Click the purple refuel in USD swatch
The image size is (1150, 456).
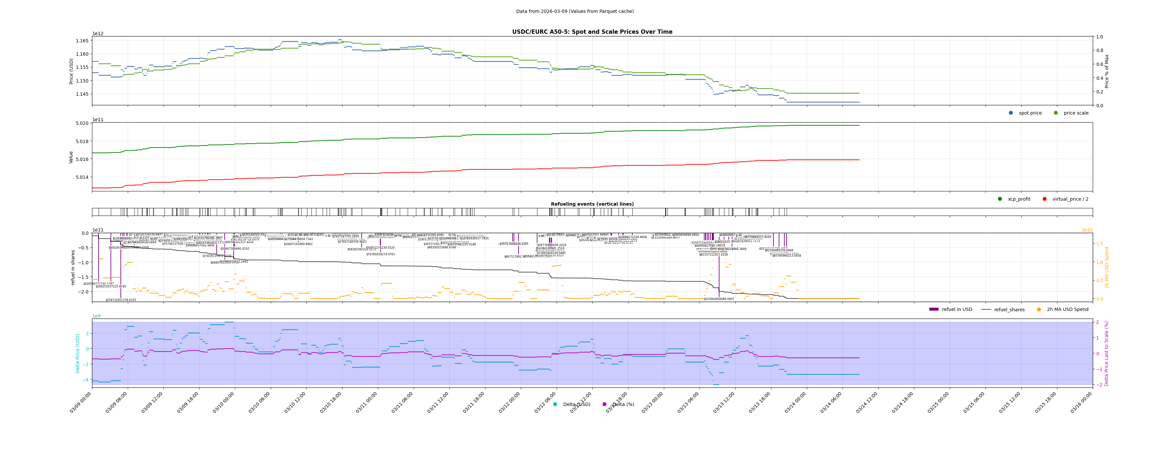point(934,310)
